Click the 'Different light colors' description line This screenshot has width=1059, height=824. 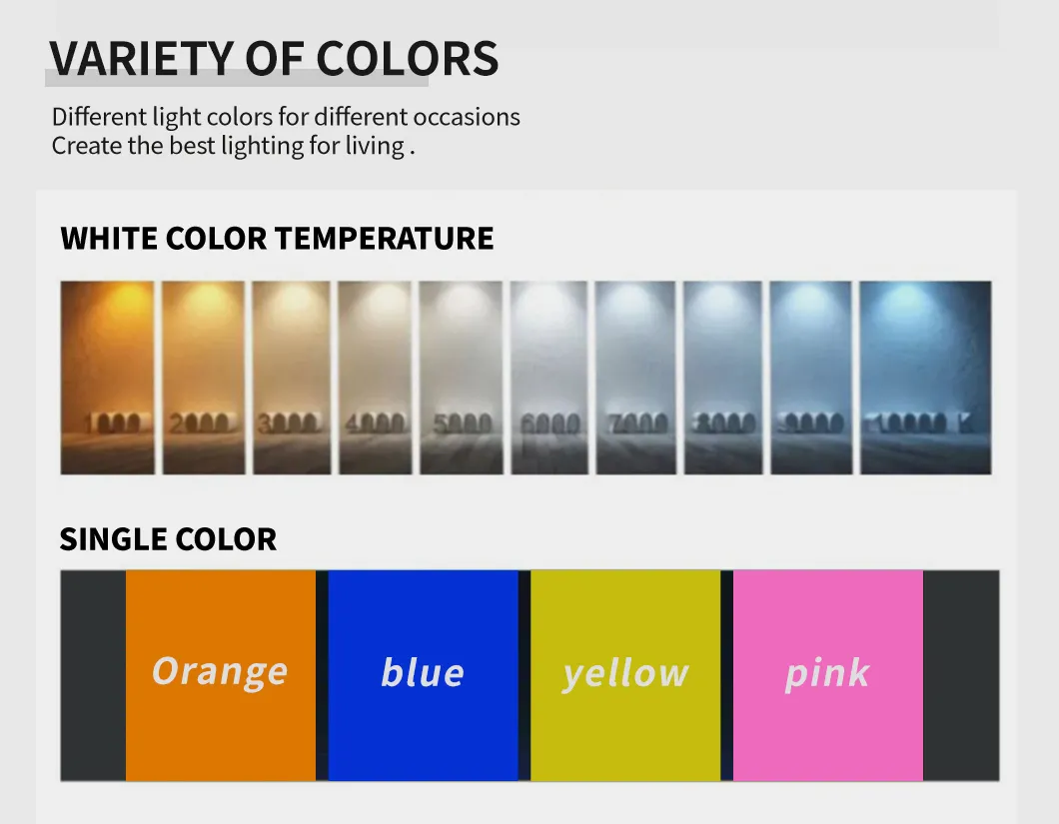(286, 117)
